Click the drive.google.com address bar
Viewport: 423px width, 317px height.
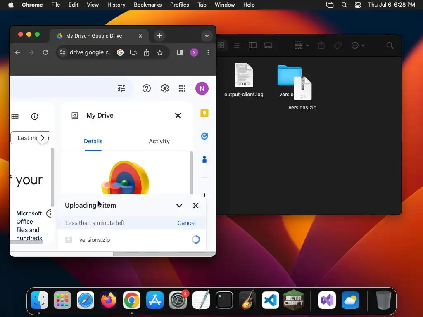[x=91, y=52]
